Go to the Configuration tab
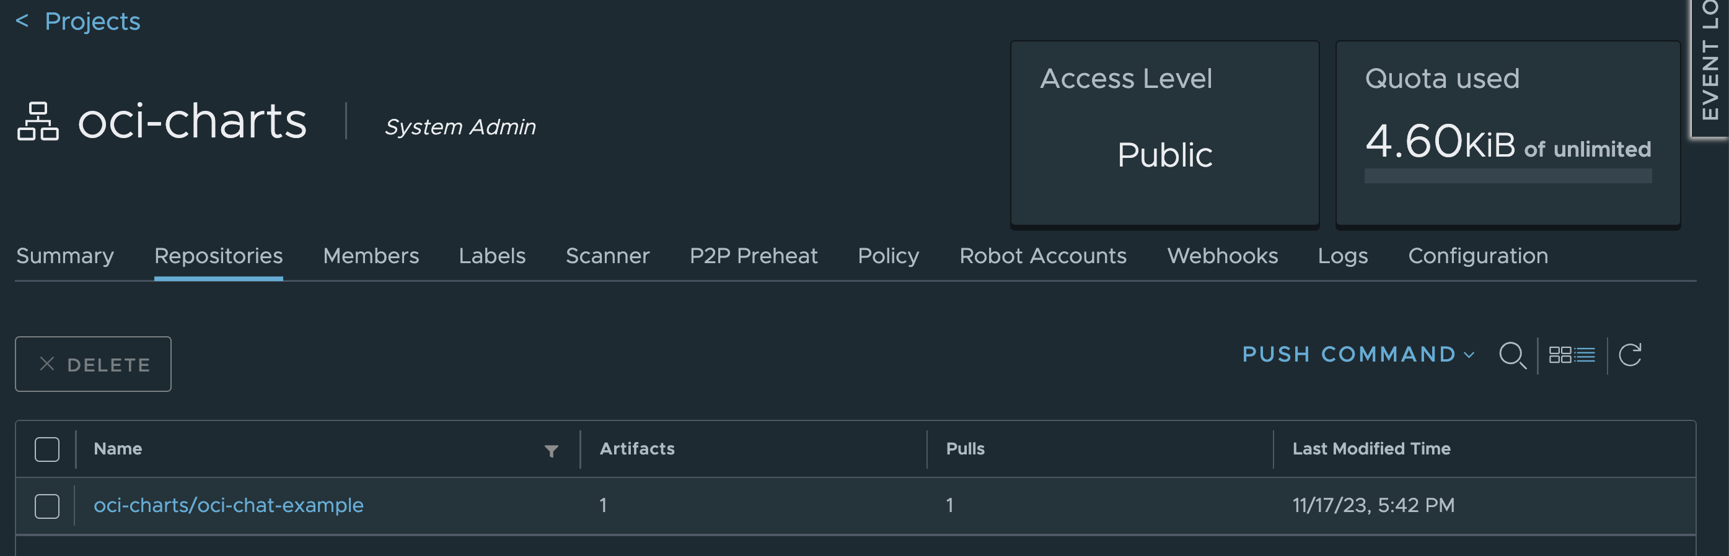This screenshot has height=556, width=1729. pos(1477,256)
